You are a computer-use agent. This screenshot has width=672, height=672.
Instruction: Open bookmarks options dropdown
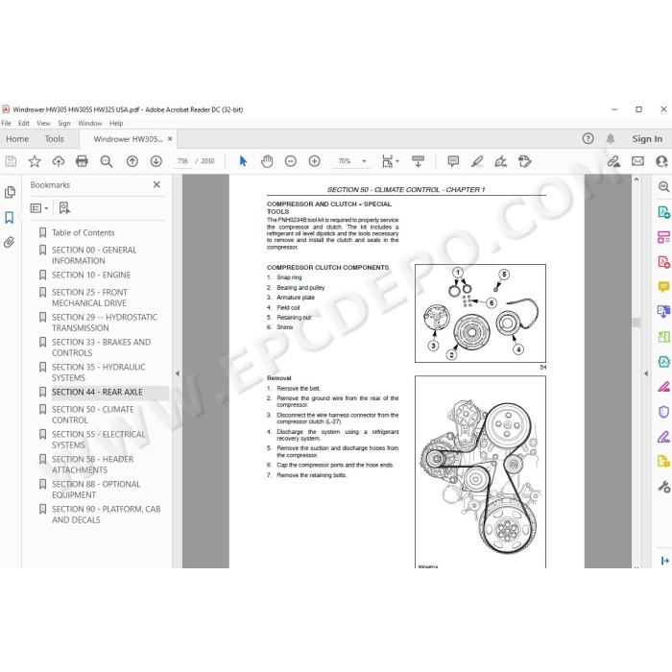tap(39, 208)
